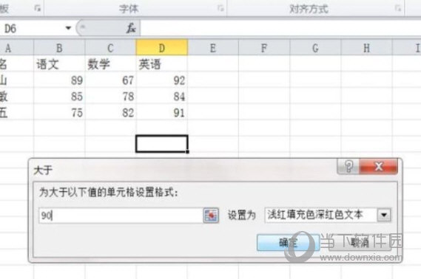This screenshot has width=421, height=279.
Task: Select column G header
Action: pyautogui.click(x=315, y=48)
